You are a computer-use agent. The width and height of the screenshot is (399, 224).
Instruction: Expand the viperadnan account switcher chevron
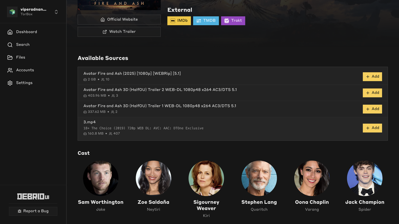(56, 12)
